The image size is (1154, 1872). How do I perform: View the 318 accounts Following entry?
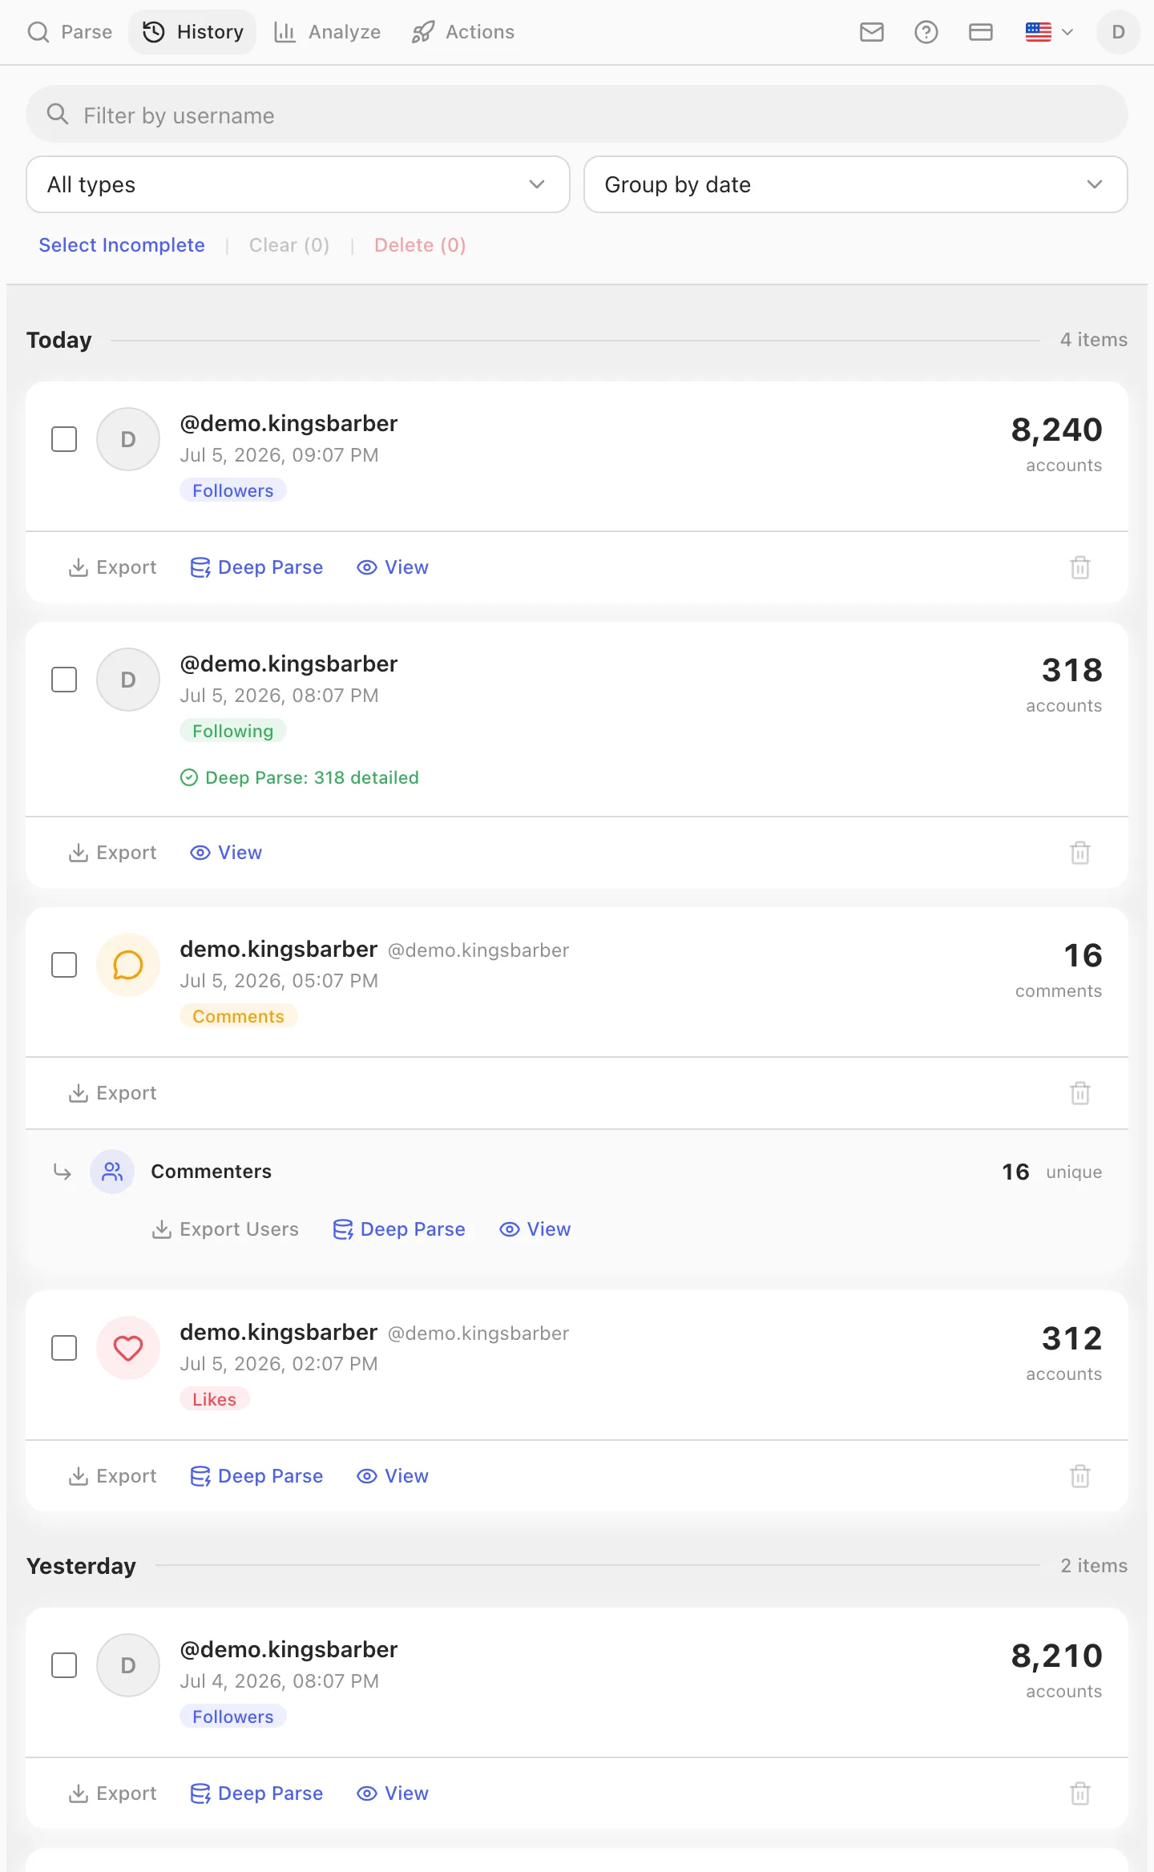tap(226, 853)
